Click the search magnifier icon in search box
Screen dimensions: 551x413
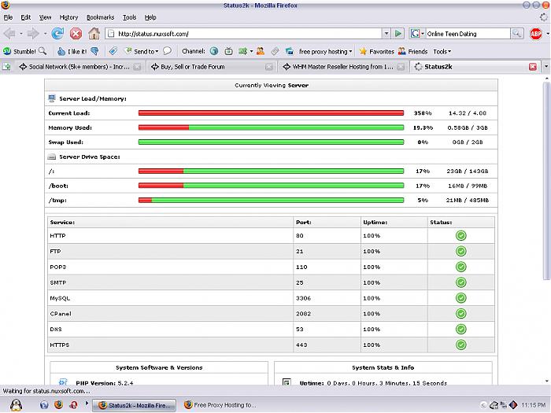[516, 34]
